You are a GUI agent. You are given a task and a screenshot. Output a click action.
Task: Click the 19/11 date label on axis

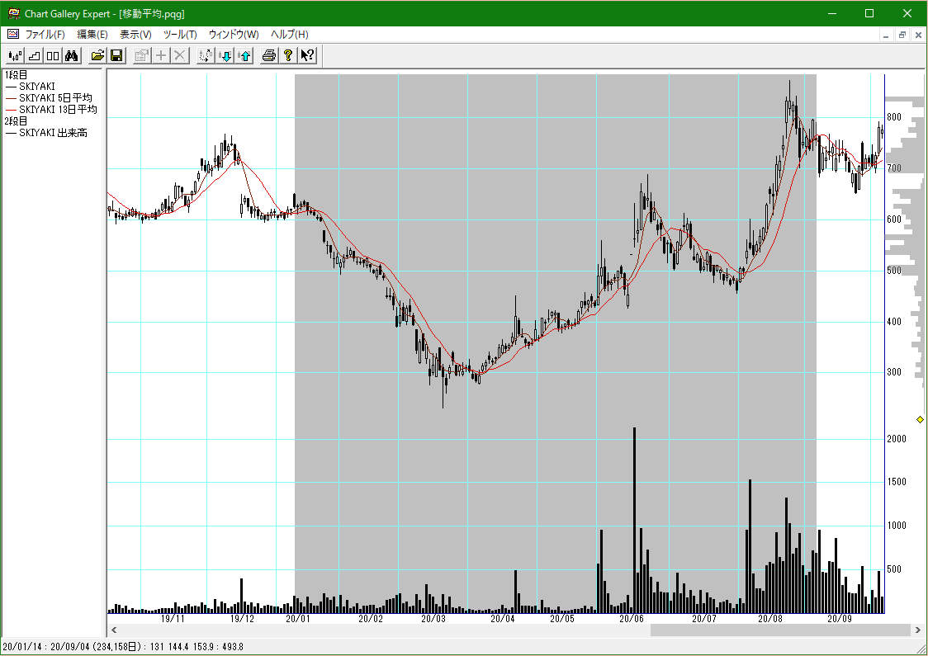click(x=173, y=619)
